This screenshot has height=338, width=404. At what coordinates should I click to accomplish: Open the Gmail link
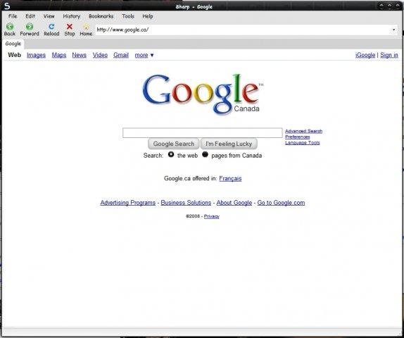[x=121, y=55]
